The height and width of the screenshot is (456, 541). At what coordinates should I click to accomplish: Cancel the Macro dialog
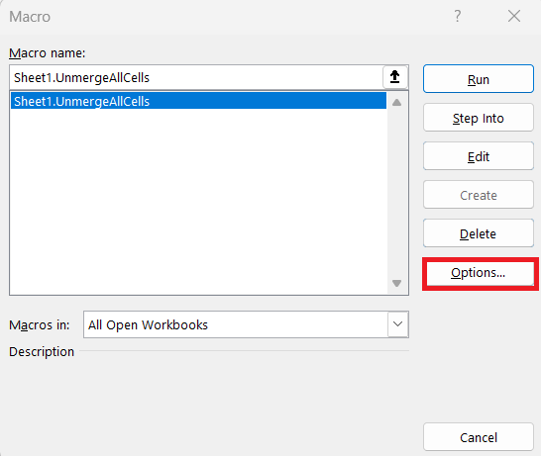coord(479,437)
